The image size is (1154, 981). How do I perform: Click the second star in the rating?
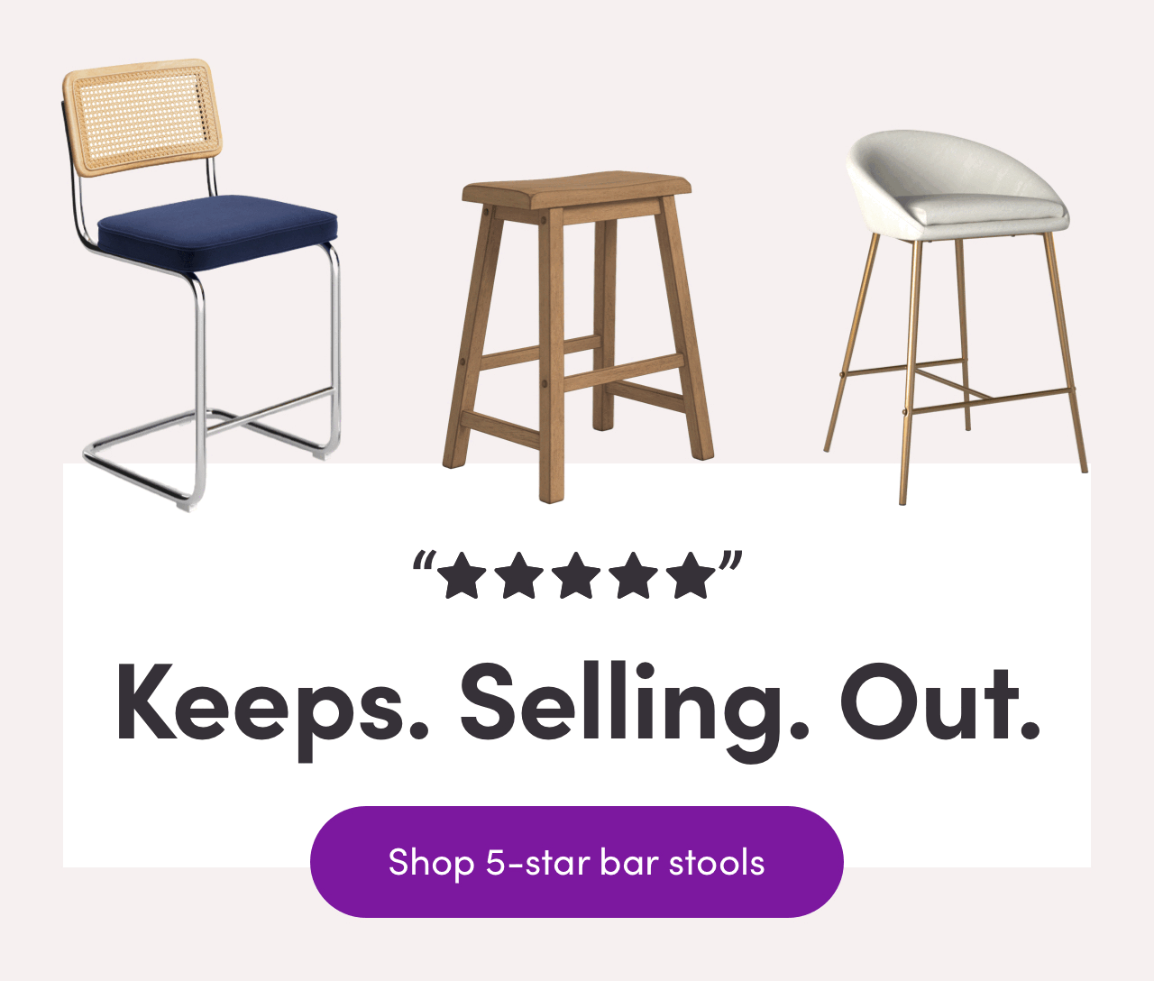point(519,577)
